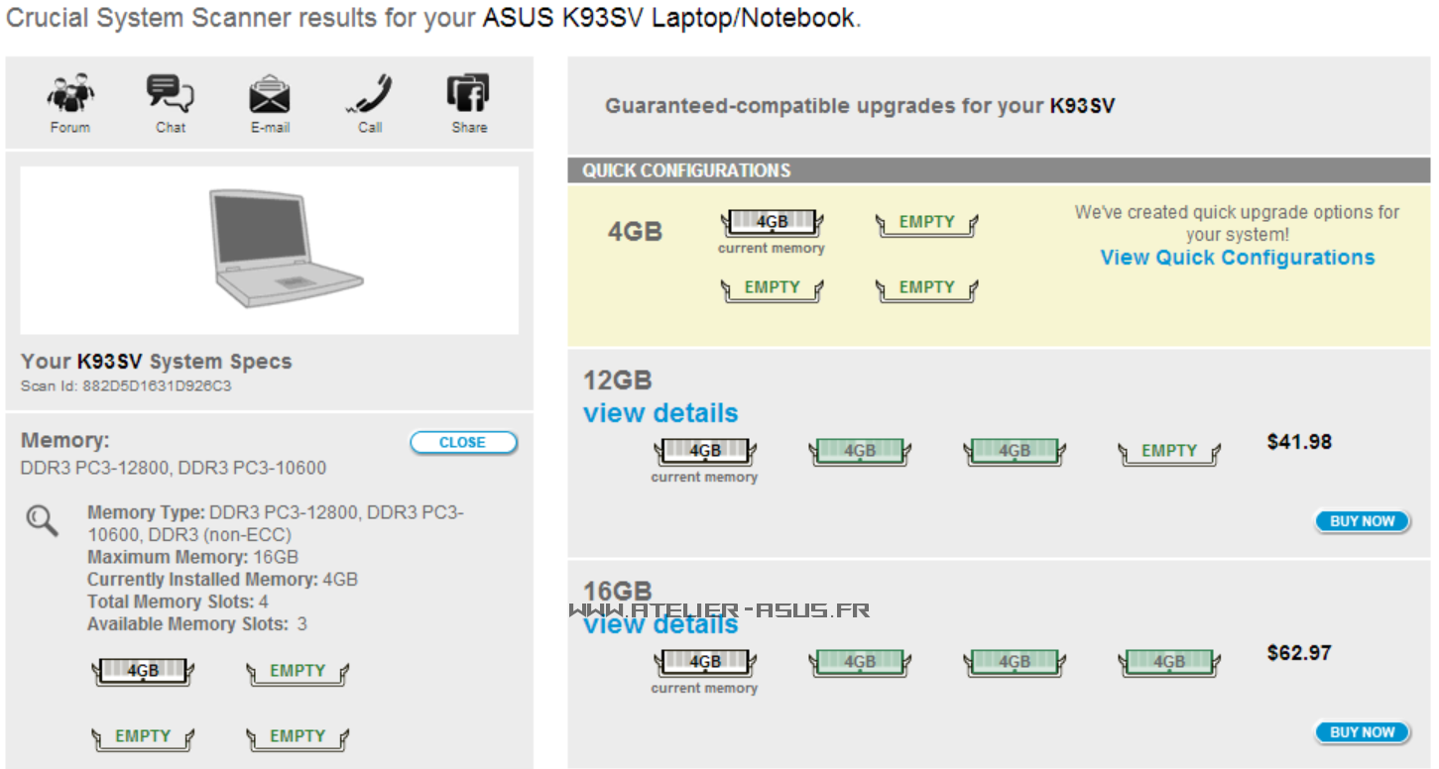The width and height of the screenshot is (1439, 769).
Task: Click the EMPTY slot in the 12GB configuration
Action: click(x=1169, y=452)
